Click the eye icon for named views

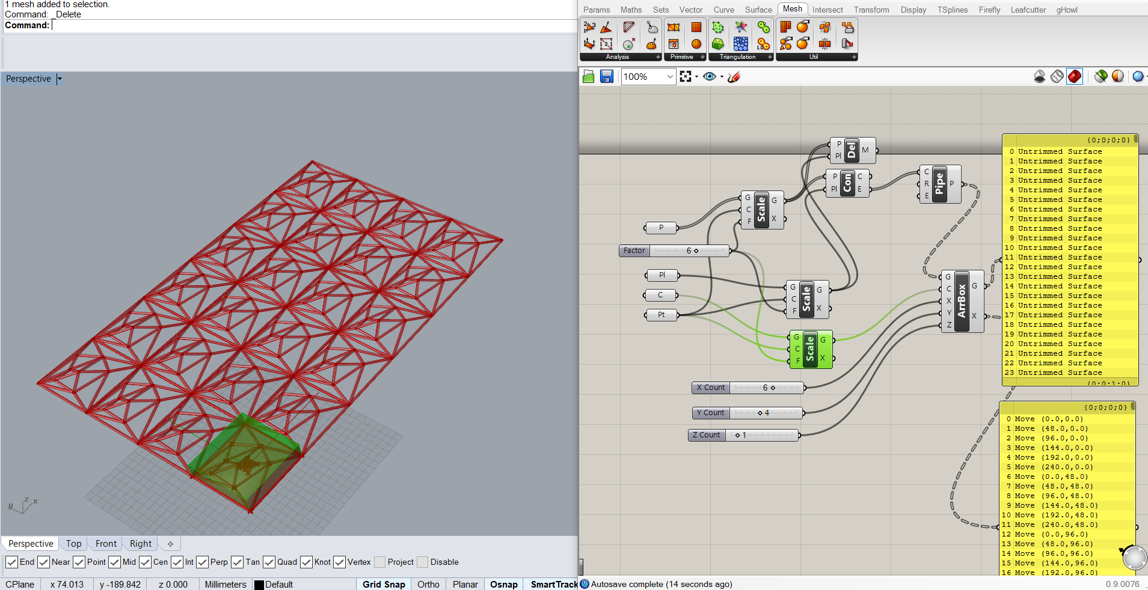pos(710,77)
